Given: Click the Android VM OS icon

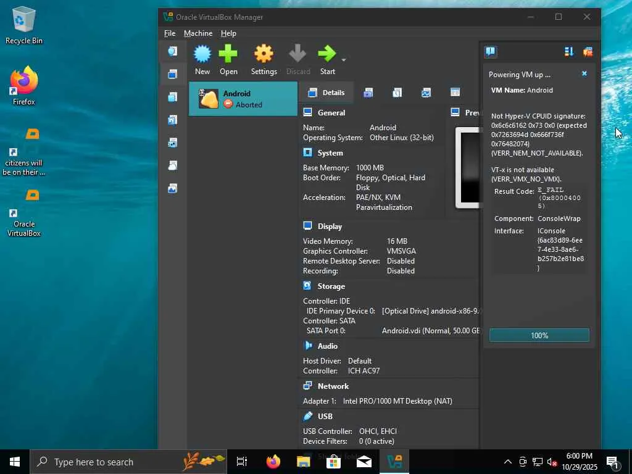Looking at the screenshot, I should [209, 99].
